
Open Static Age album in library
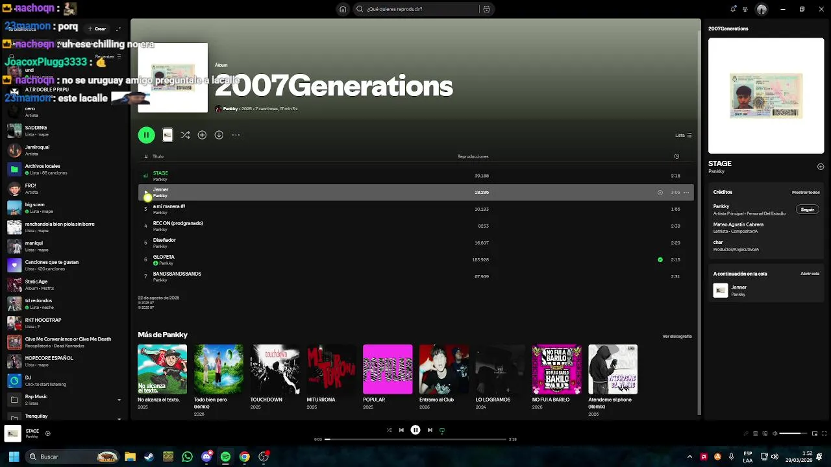point(64,284)
